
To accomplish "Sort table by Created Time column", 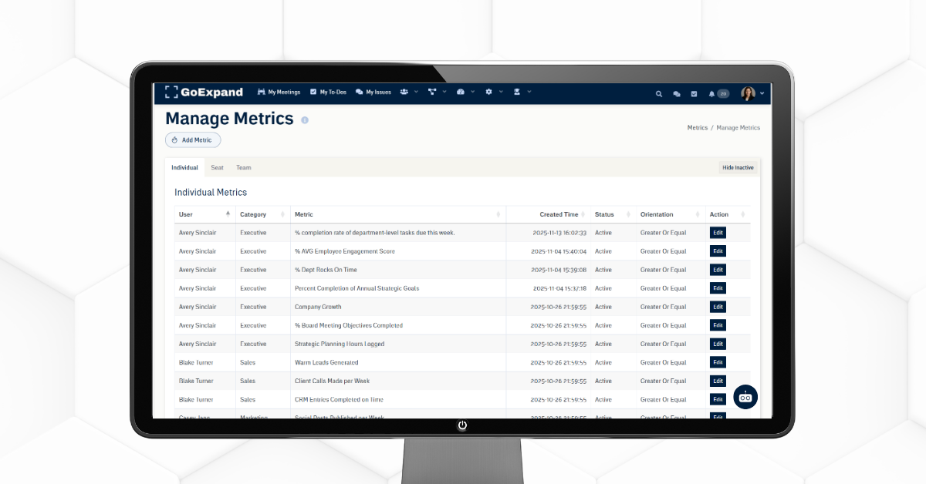I will coord(559,214).
